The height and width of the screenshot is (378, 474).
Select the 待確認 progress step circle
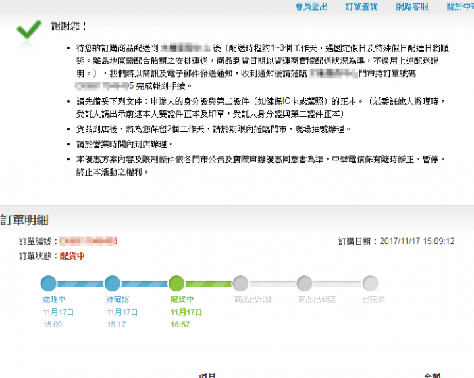tap(113, 283)
